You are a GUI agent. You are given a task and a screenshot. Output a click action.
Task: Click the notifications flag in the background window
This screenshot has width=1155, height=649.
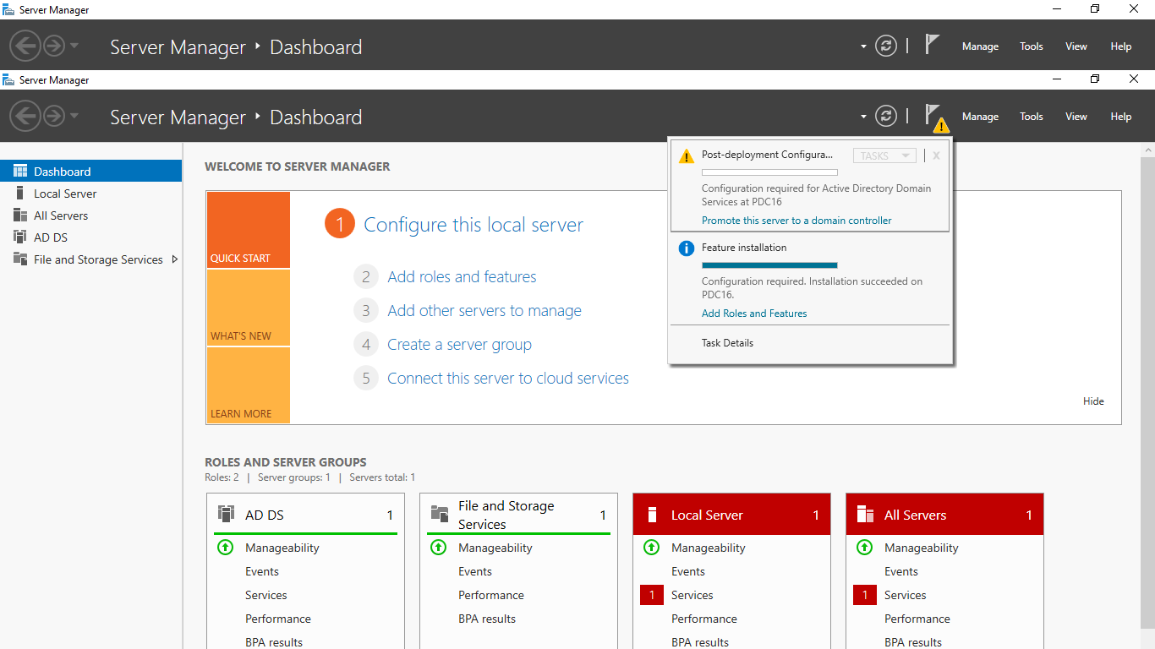click(x=932, y=45)
